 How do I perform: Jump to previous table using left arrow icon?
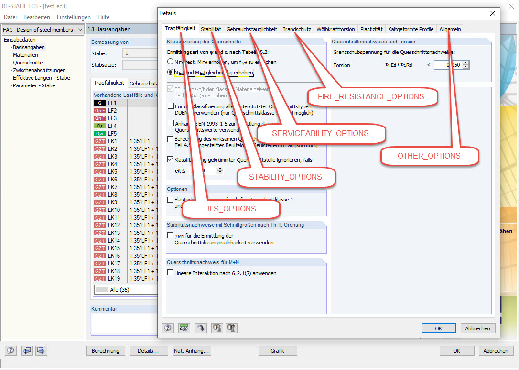(x=27, y=350)
